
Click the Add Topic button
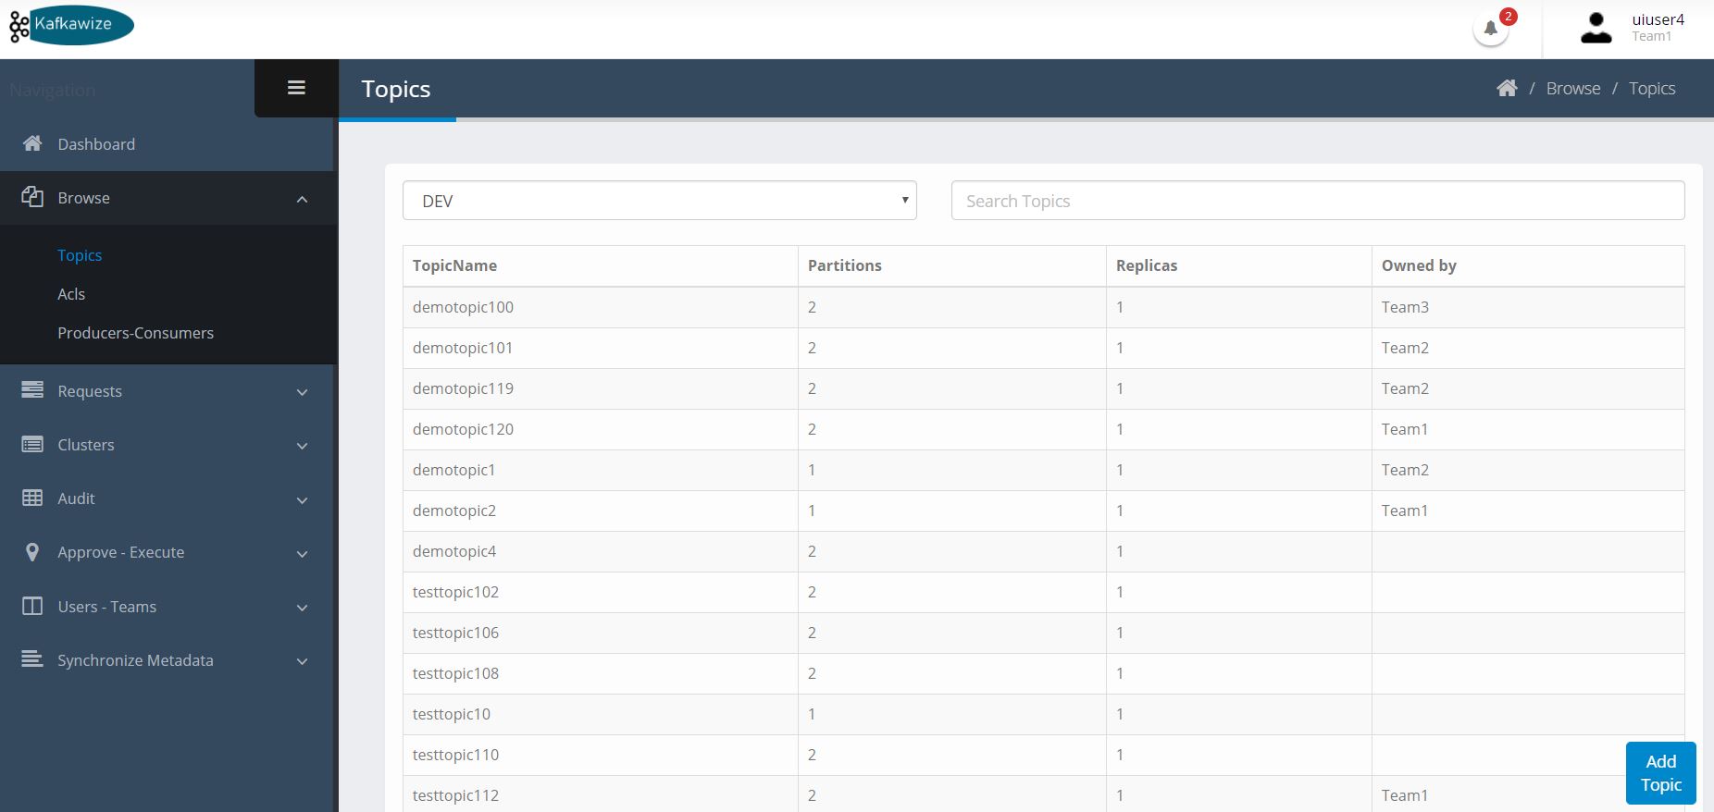point(1661,773)
